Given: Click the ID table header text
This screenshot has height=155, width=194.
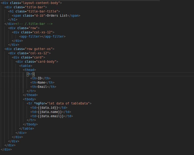Looking at the screenshot, I should coord(40,78).
